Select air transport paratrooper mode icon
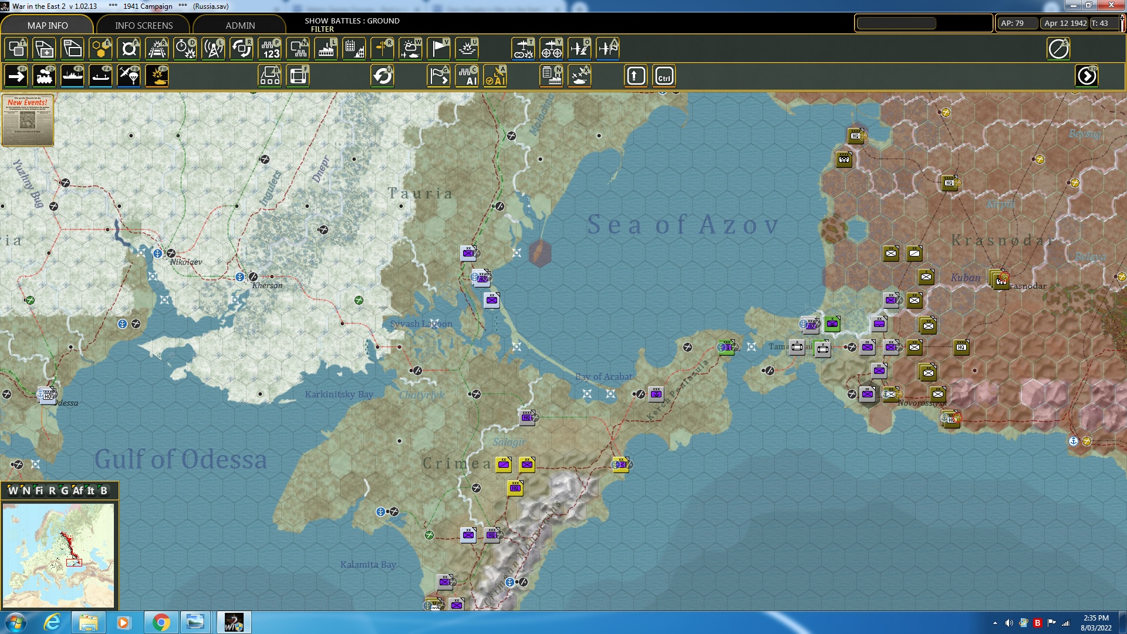This screenshot has height=634, width=1127. pyautogui.click(x=129, y=76)
